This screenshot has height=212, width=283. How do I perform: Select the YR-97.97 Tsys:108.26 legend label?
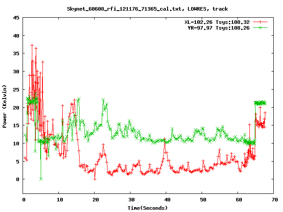point(218,28)
